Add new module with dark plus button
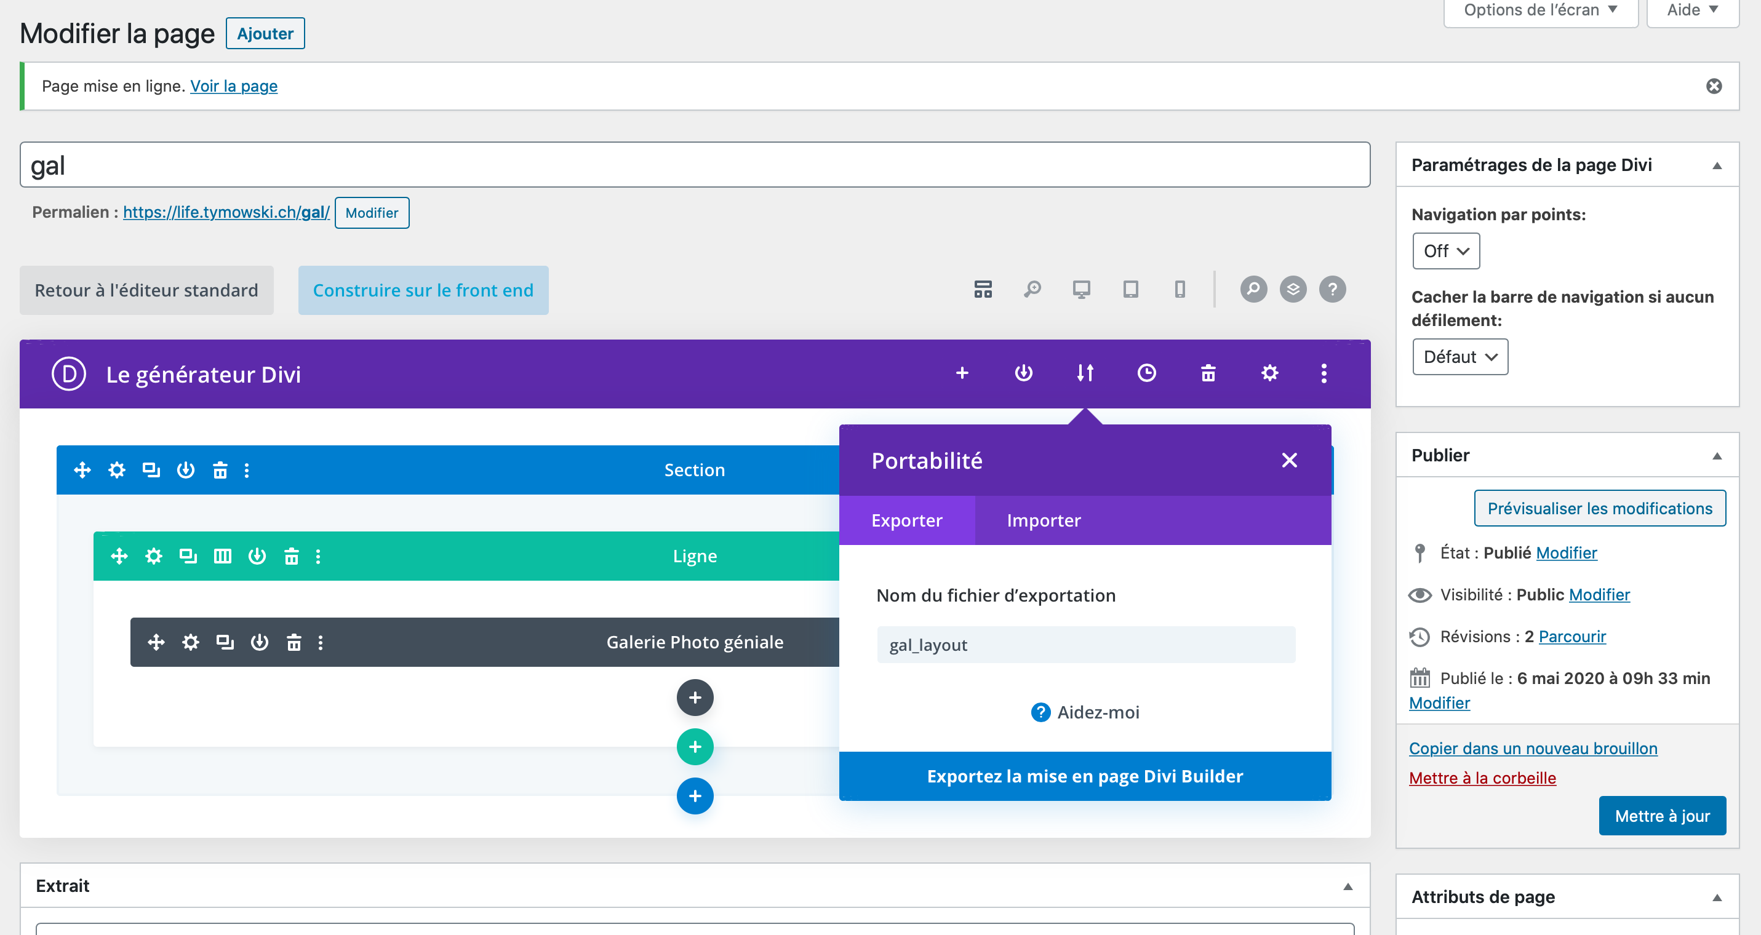The image size is (1761, 935). (695, 697)
